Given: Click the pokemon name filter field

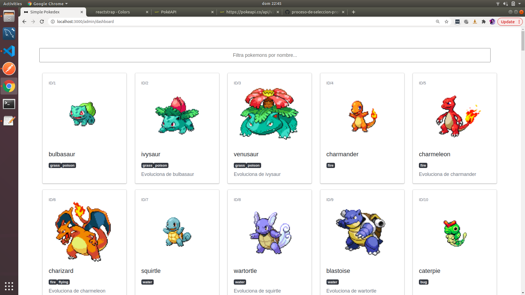Looking at the screenshot, I should pyautogui.click(x=265, y=55).
